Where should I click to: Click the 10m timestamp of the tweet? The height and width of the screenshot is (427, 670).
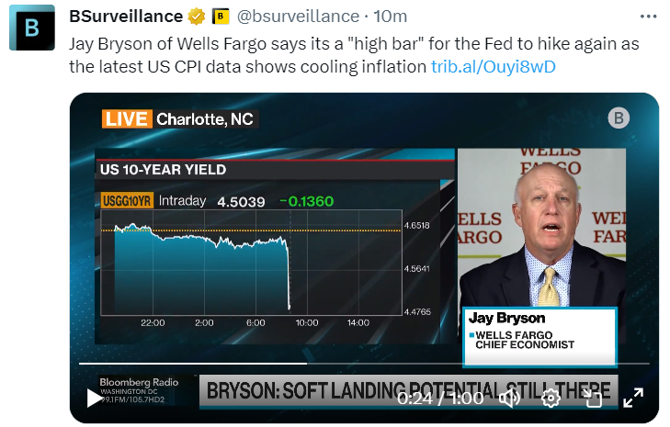click(x=392, y=17)
